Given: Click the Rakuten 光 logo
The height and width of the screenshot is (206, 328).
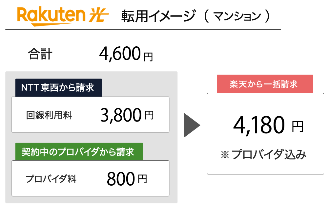Looking at the screenshot, I should (62, 15).
